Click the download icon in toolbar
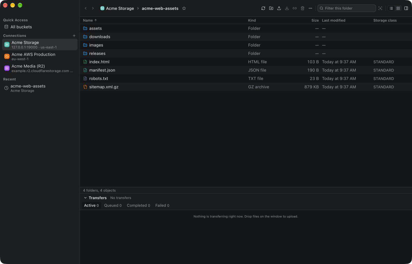 pos(287,8)
